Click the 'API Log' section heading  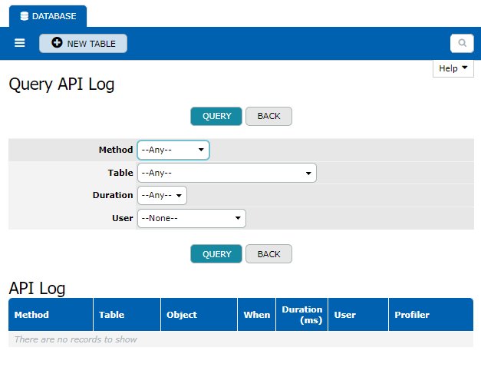point(37,288)
